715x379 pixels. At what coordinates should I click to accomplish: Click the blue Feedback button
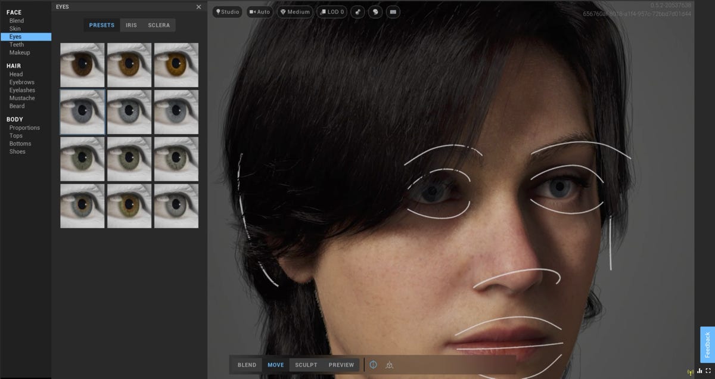click(707, 344)
